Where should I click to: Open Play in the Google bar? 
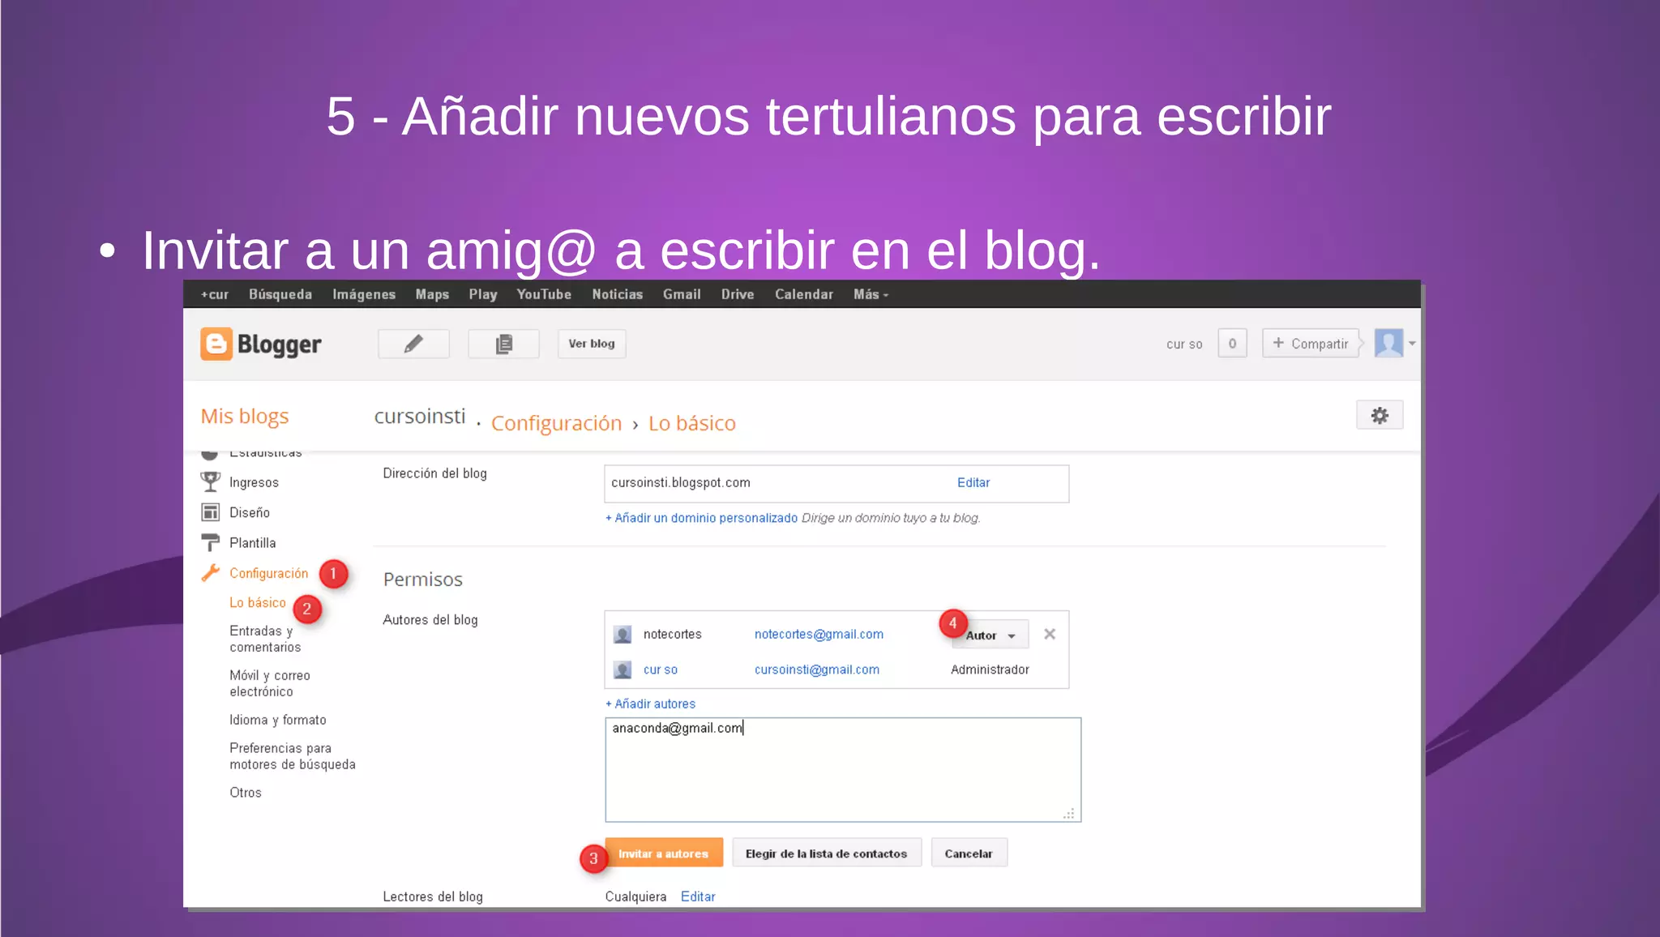coord(483,294)
